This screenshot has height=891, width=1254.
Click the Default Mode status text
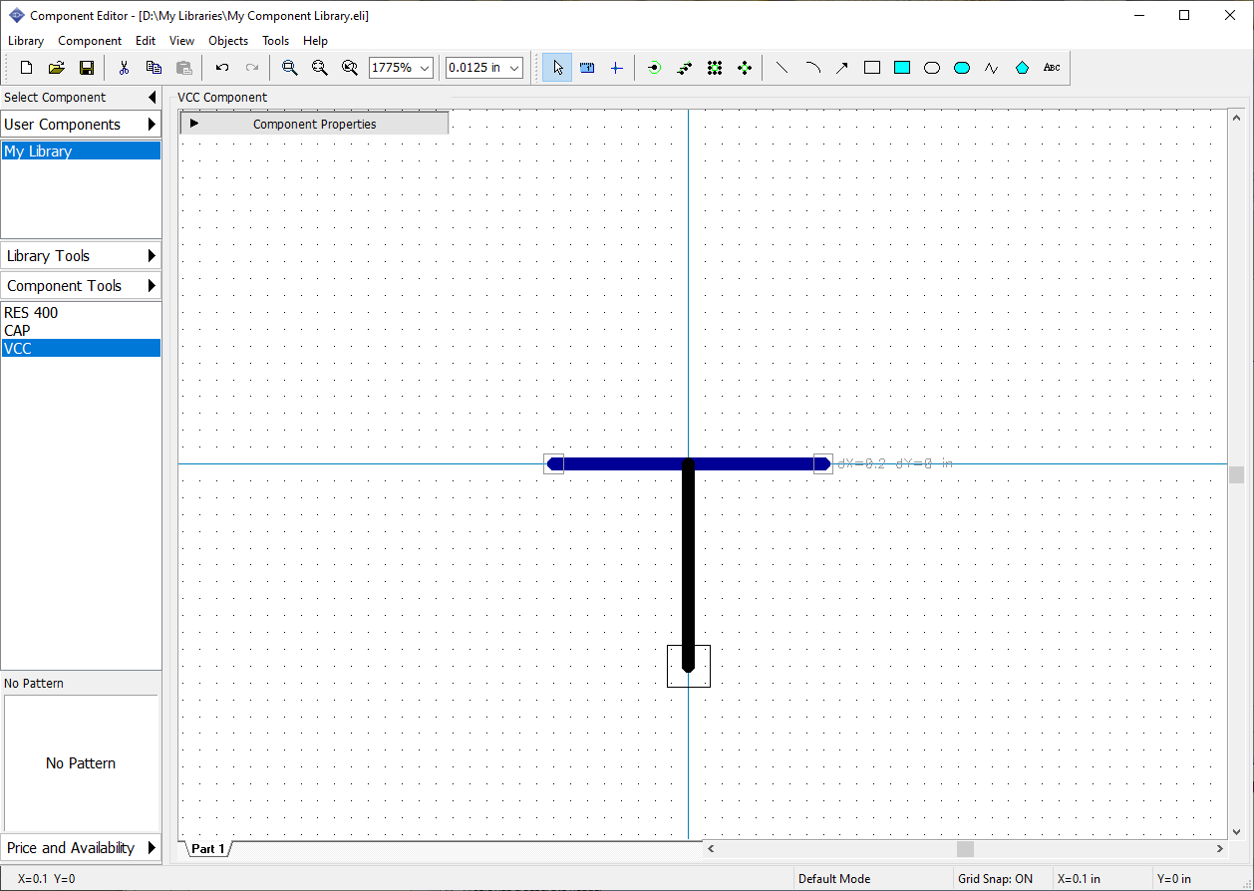click(834, 879)
